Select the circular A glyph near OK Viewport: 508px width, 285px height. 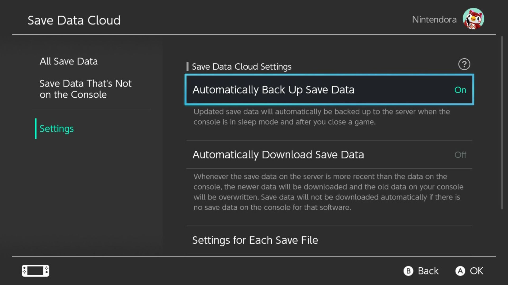[x=460, y=271]
